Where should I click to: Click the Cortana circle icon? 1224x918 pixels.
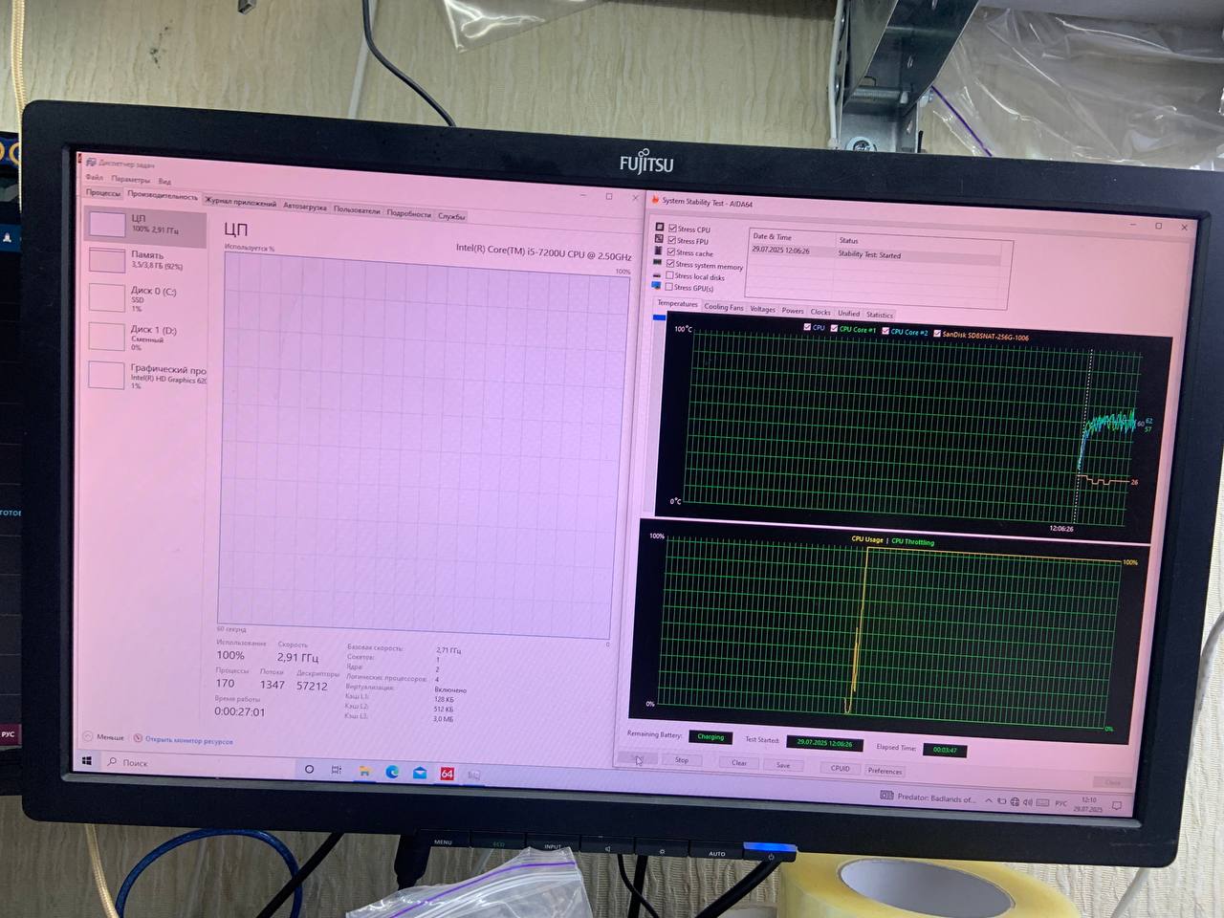point(309,769)
